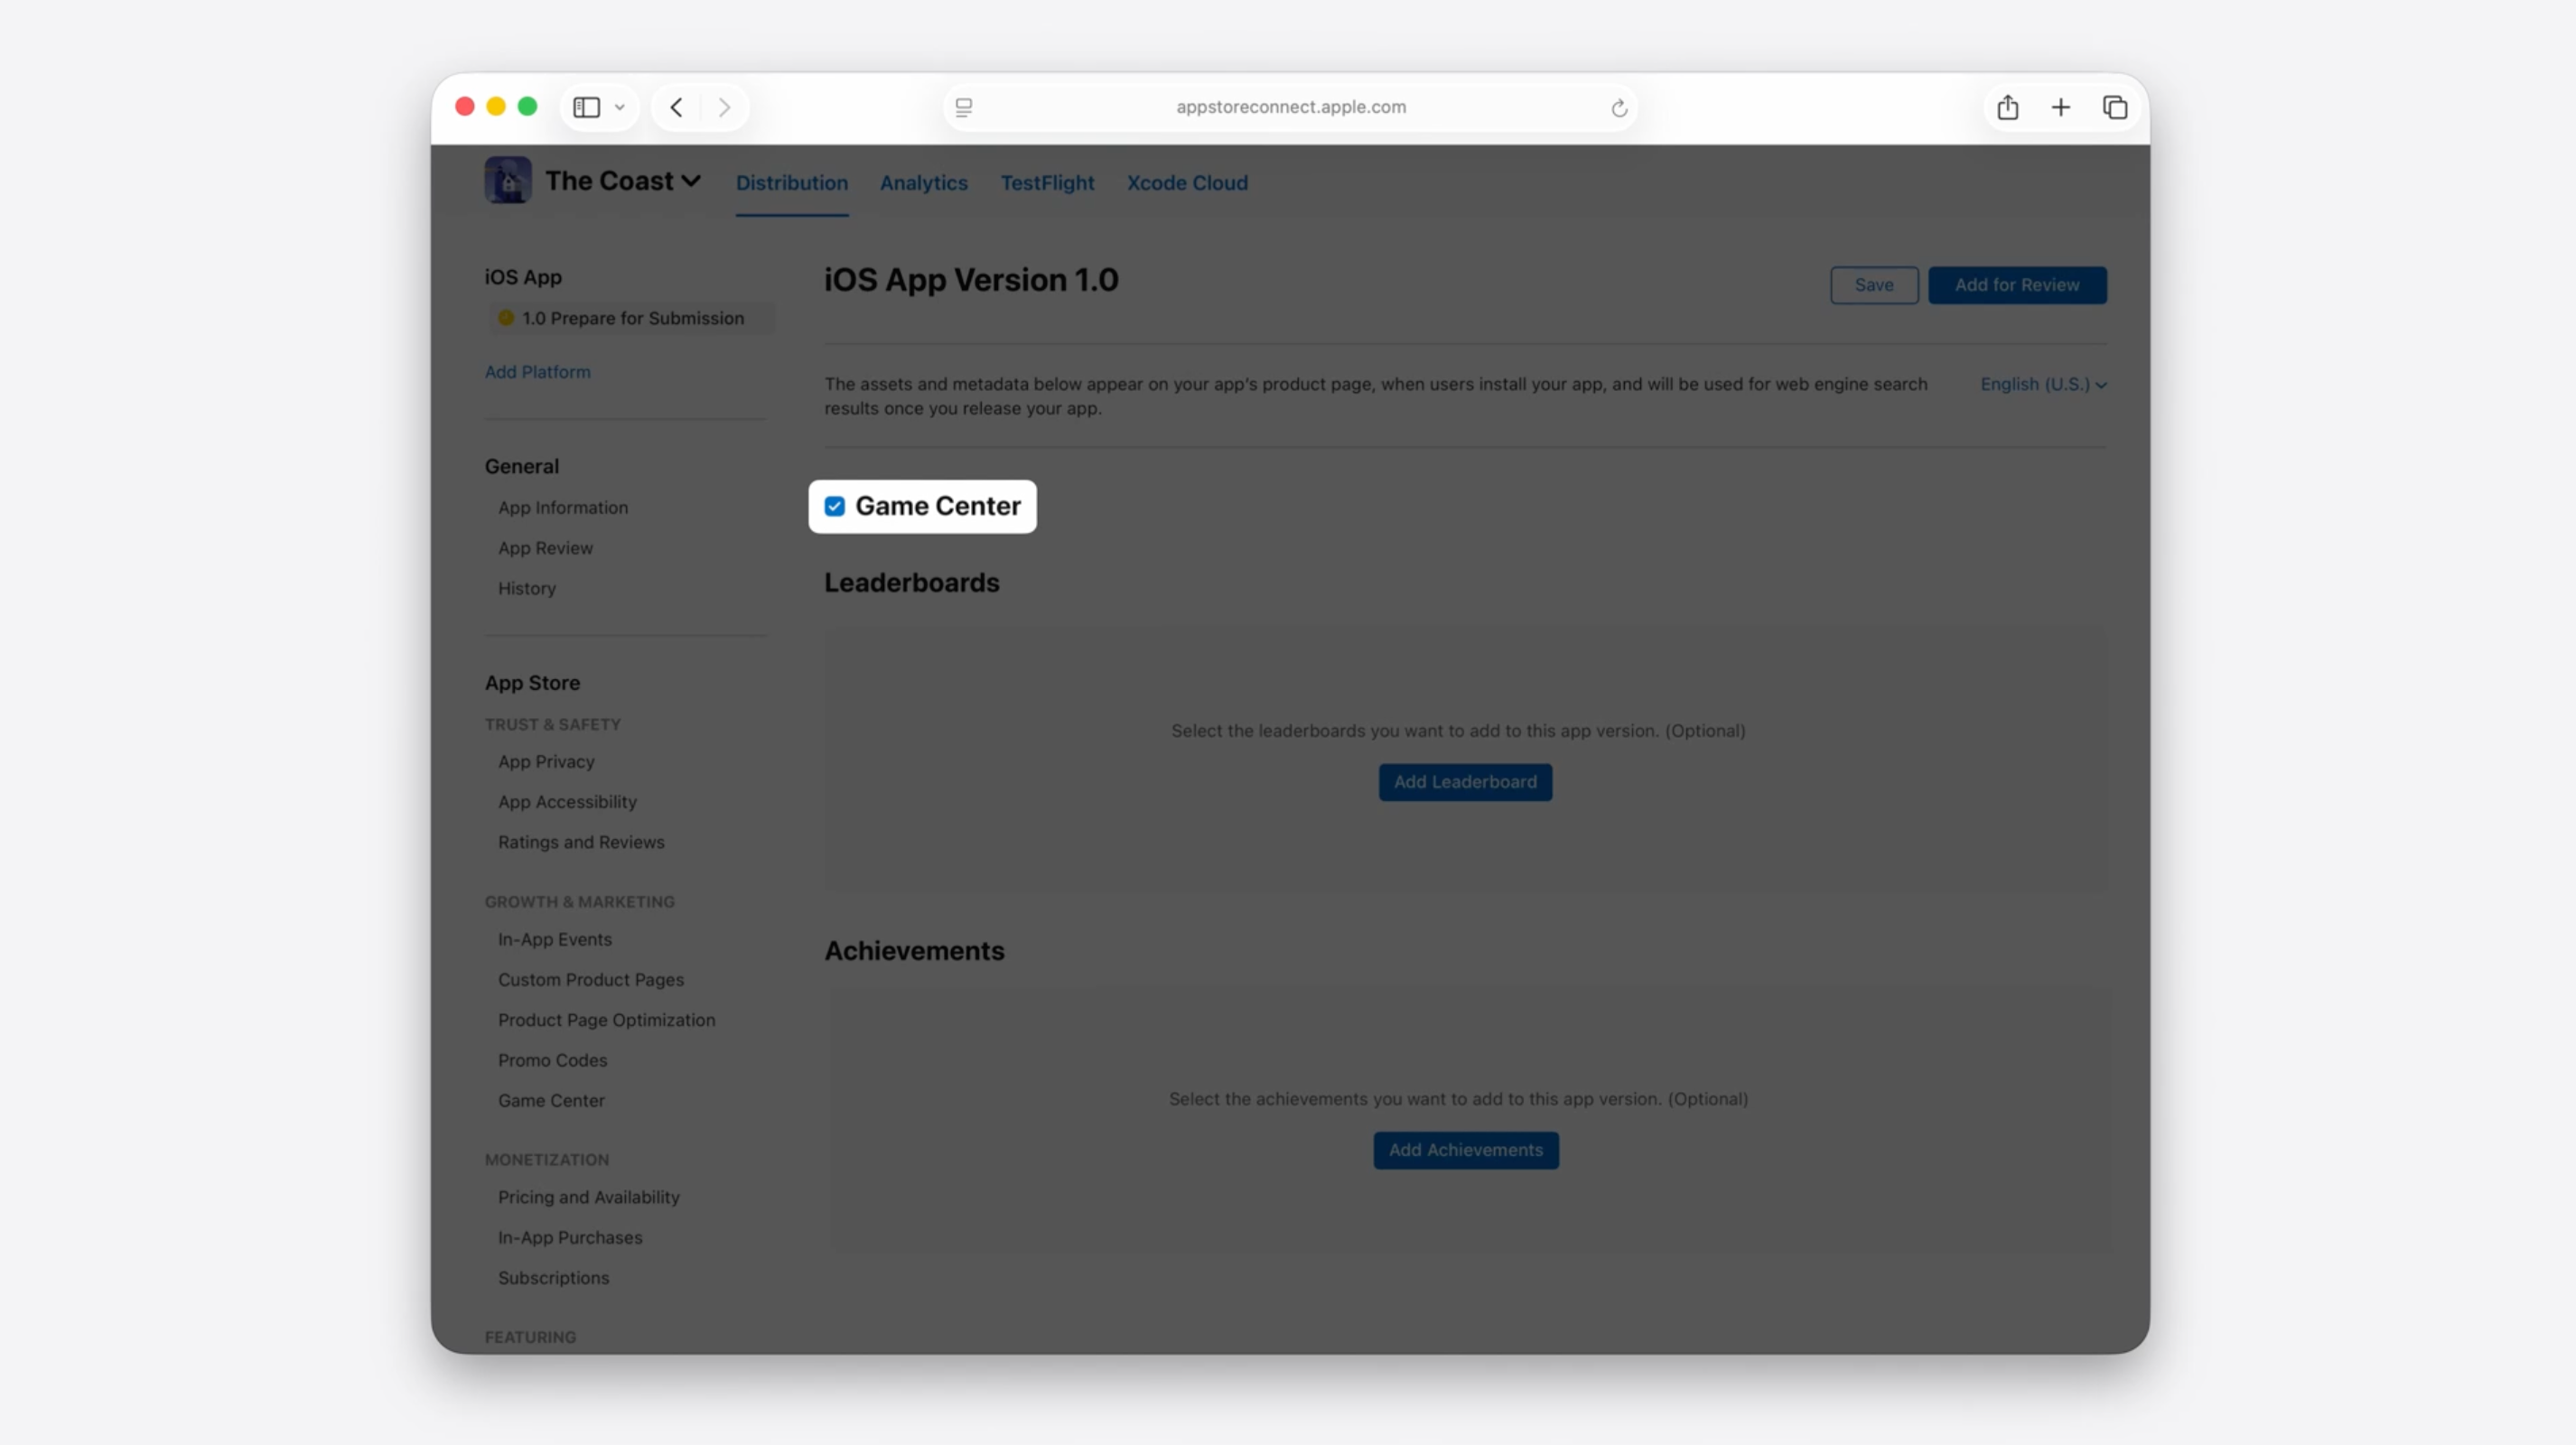2576x1445 pixels.
Task: Click the Add Platform link
Action: click(538, 372)
